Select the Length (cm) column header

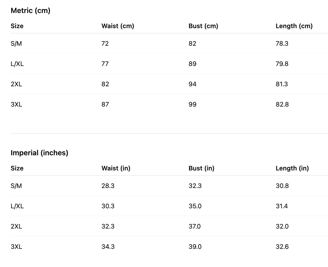(x=294, y=26)
